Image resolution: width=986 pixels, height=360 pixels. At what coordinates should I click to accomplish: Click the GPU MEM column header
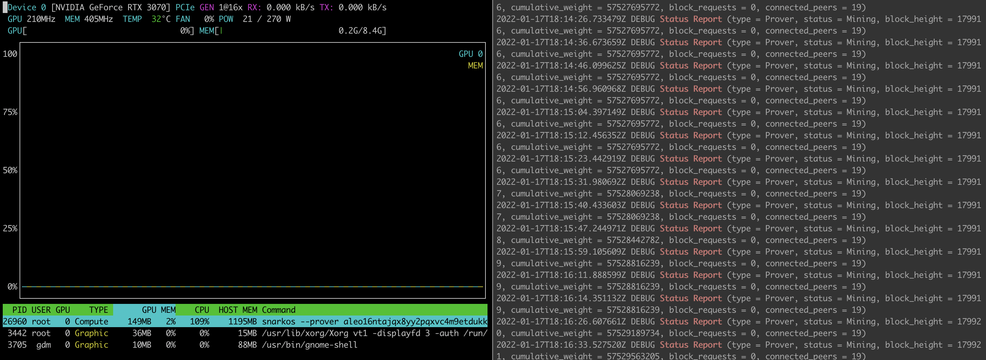point(159,310)
